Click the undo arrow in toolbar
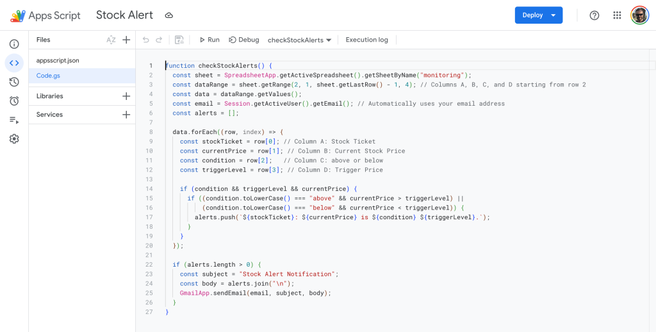Viewport: 656px width, 332px height. (146, 40)
